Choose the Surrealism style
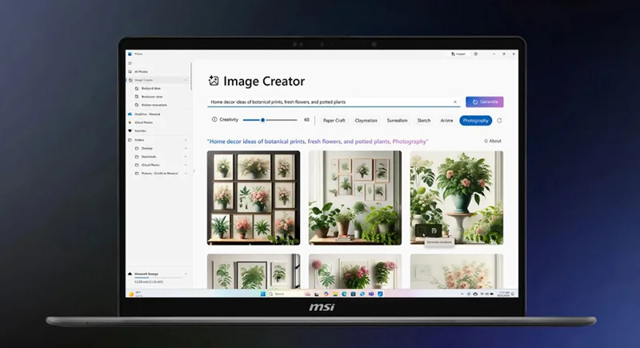Viewport: 640px width, 348px height. [x=398, y=120]
